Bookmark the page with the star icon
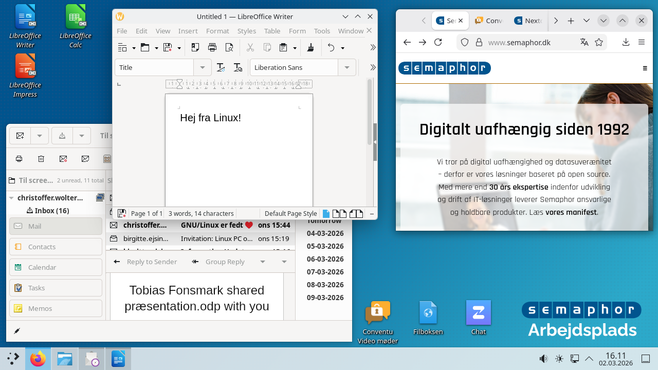 [x=598, y=42]
